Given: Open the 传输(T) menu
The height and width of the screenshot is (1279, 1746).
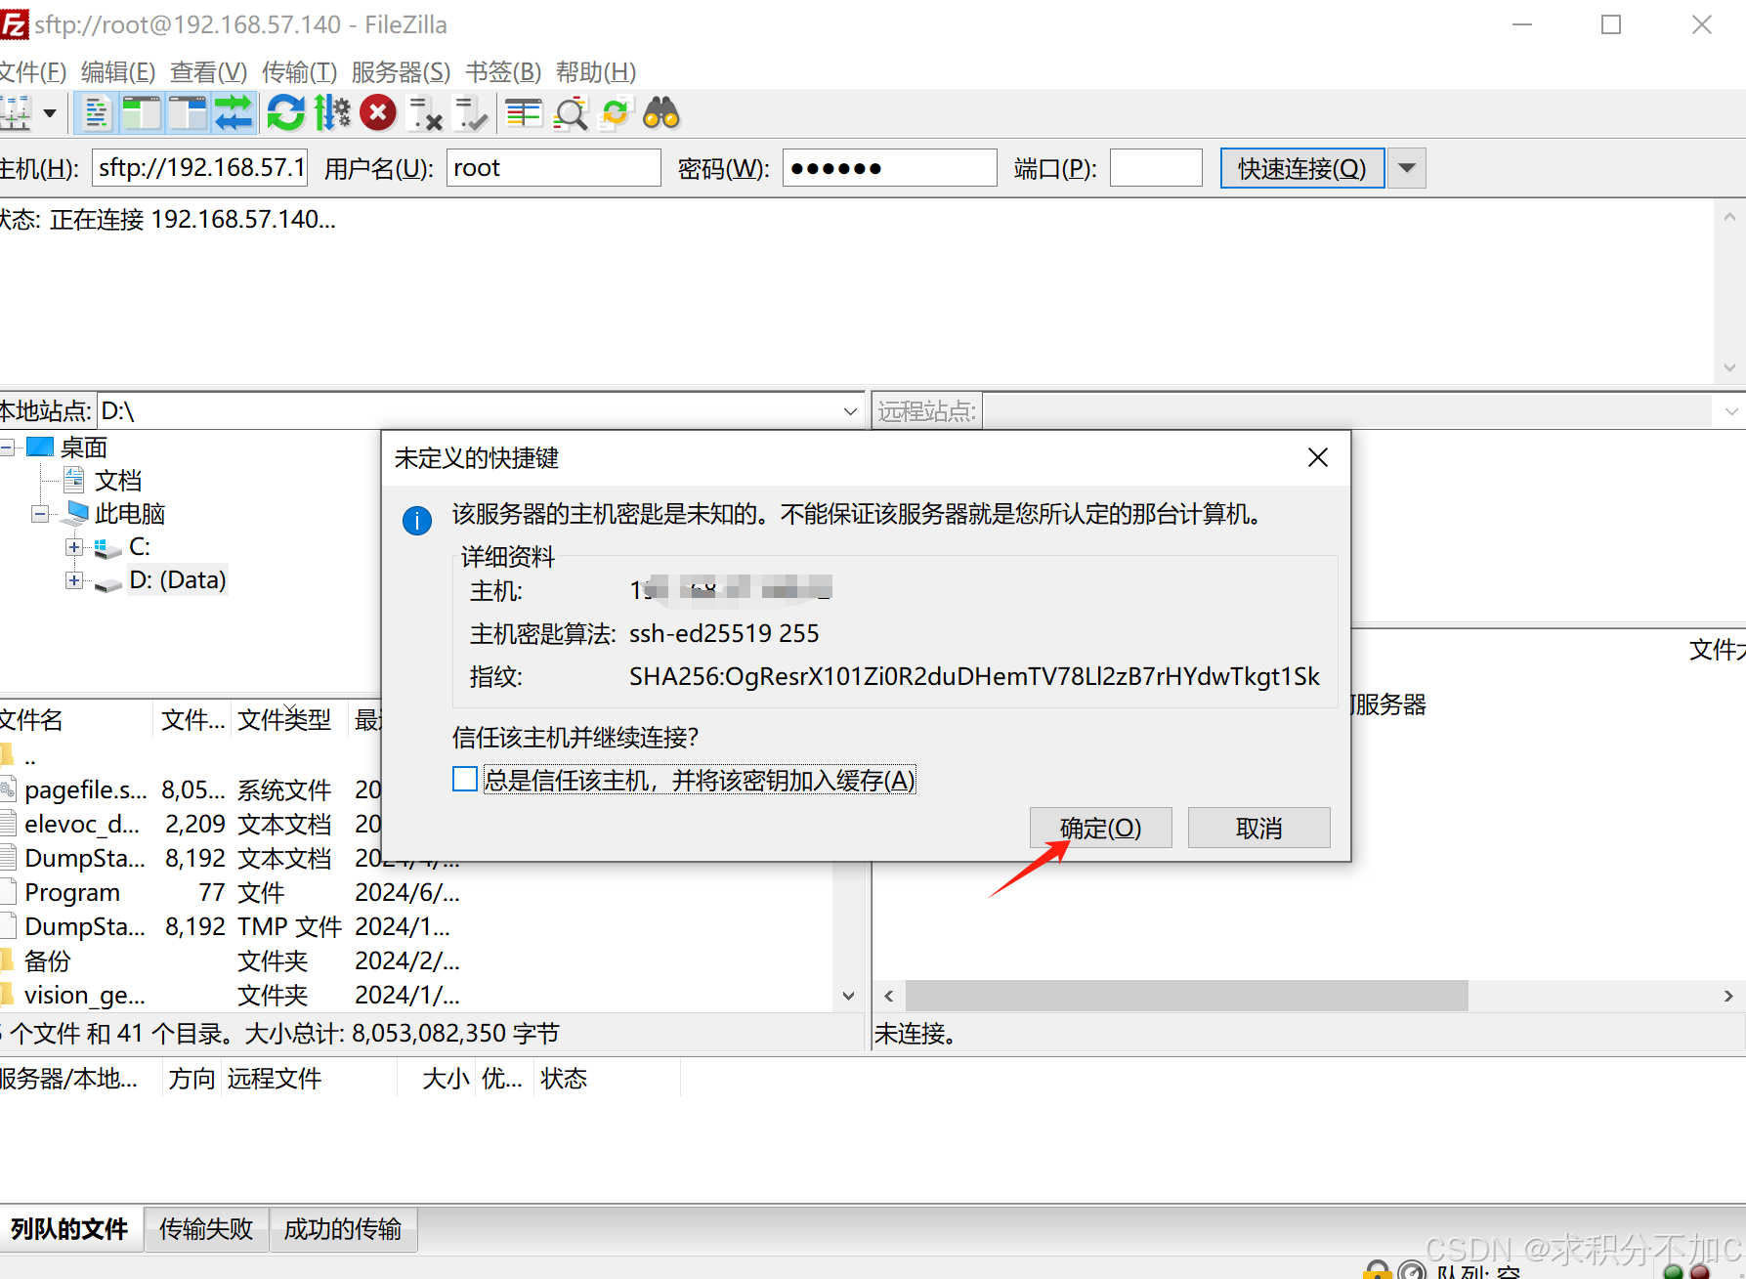Looking at the screenshot, I should (x=300, y=71).
